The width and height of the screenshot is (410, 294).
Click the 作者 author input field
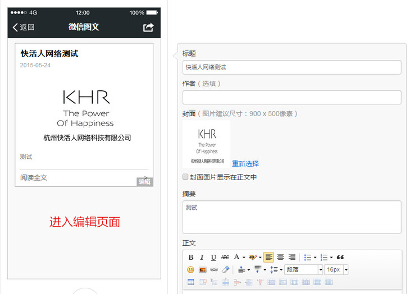292,98
